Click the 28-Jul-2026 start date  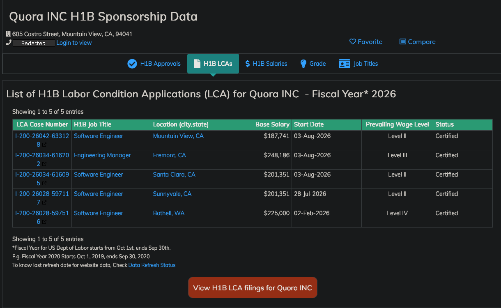[310, 194]
